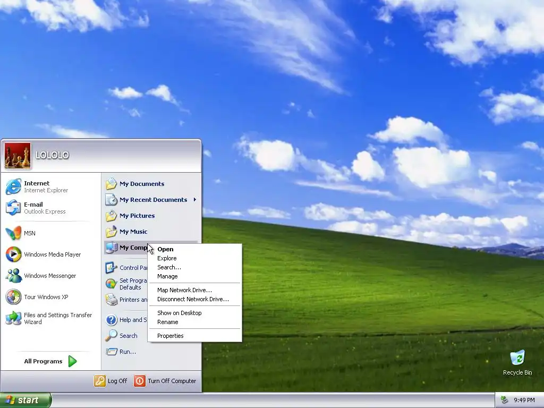Click "Internet Explorer" subtitle text
The height and width of the screenshot is (408, 544).
[x=46, y=190]
